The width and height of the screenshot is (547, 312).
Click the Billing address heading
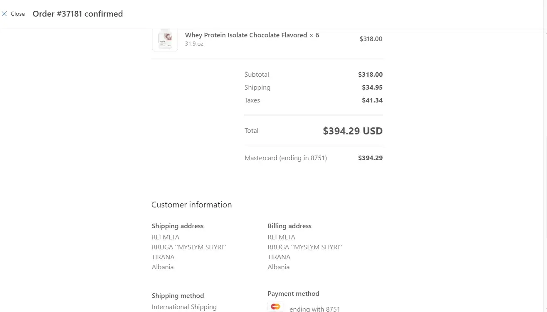(290, 226)
